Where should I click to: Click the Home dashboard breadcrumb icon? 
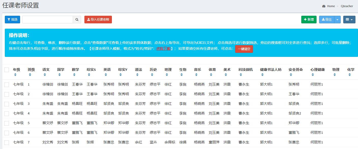tap(324, 6)
